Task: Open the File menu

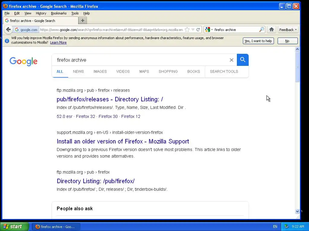Action: [7, 13]
